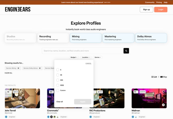
Task: Click the magnifier search button
Action: 126,51
